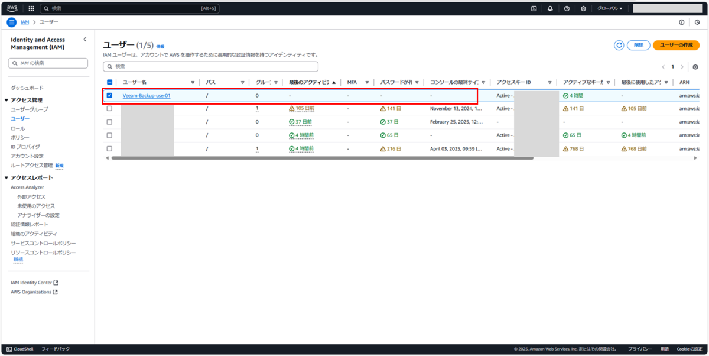Screen dimensions: 709x356
Task: Click the ユーザーの作成 button
Action: (x=677, y=45)
